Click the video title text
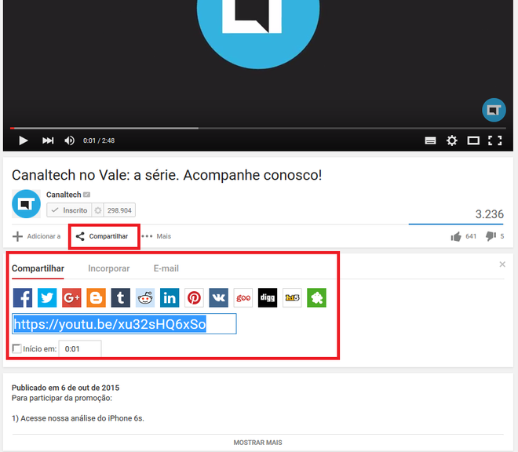This screenshot has width=518, height=452. (x=167, y=175)
